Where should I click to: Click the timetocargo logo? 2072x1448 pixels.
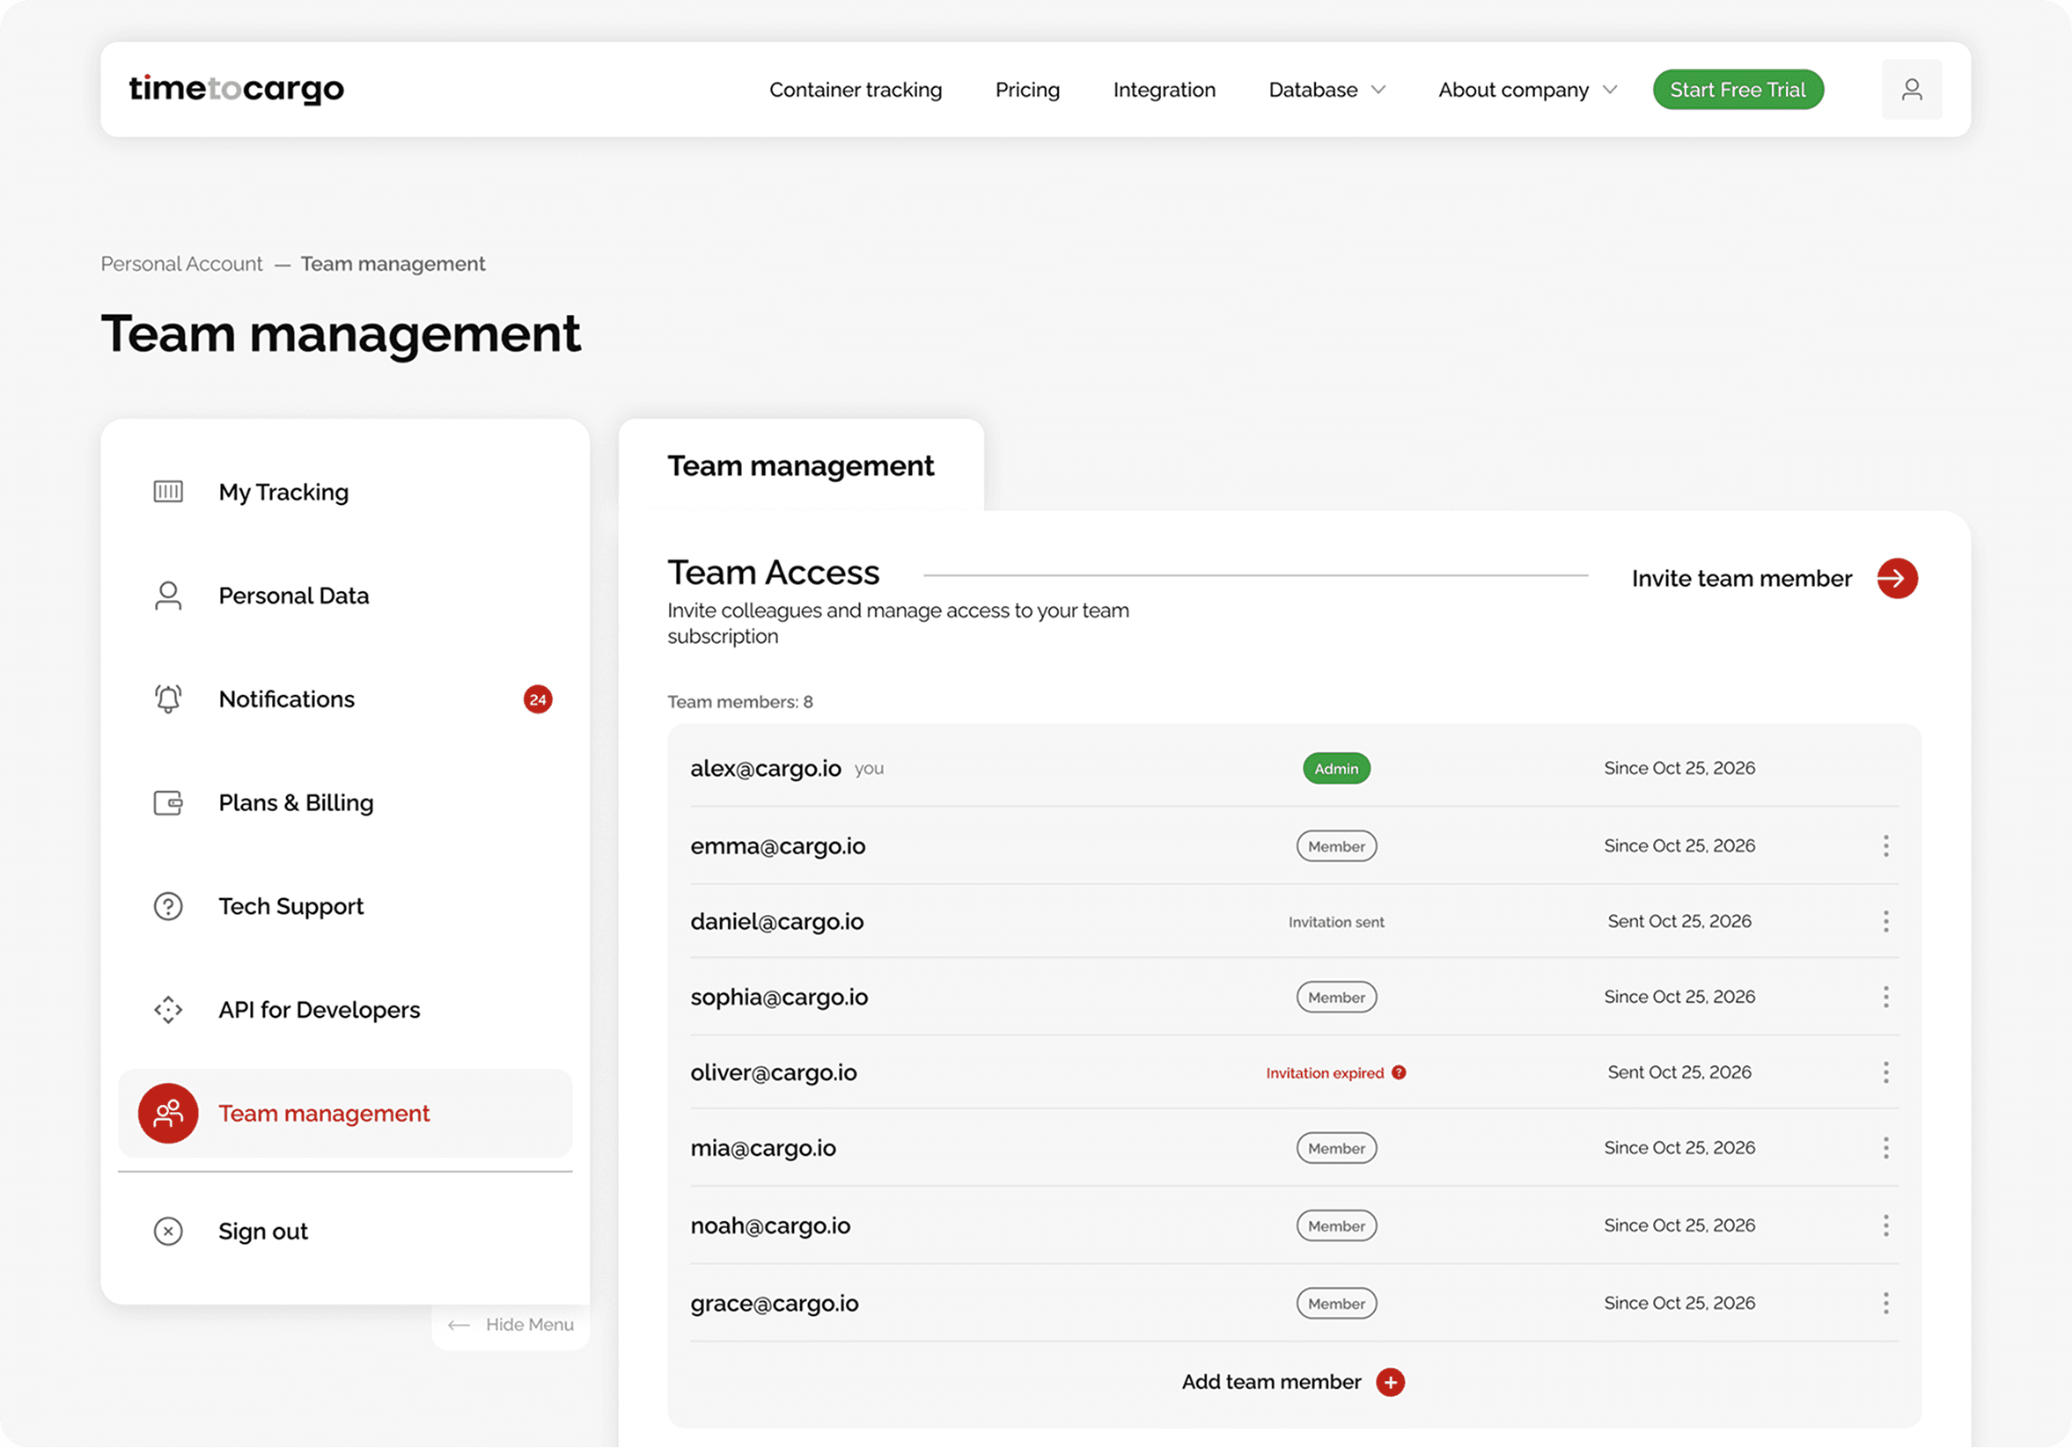[x=237, y=89]
